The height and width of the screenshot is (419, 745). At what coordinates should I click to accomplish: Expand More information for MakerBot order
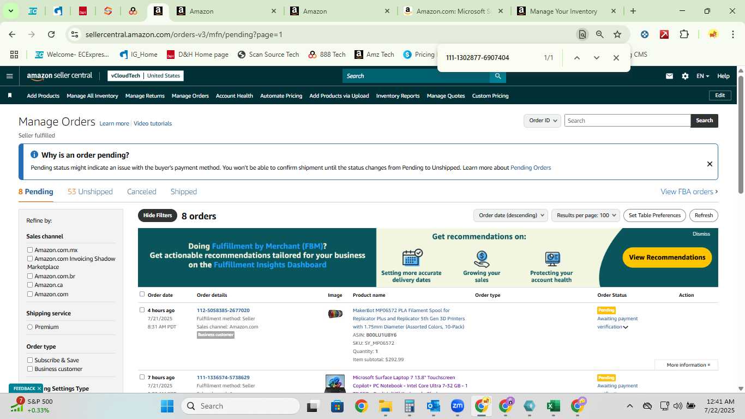686,365
